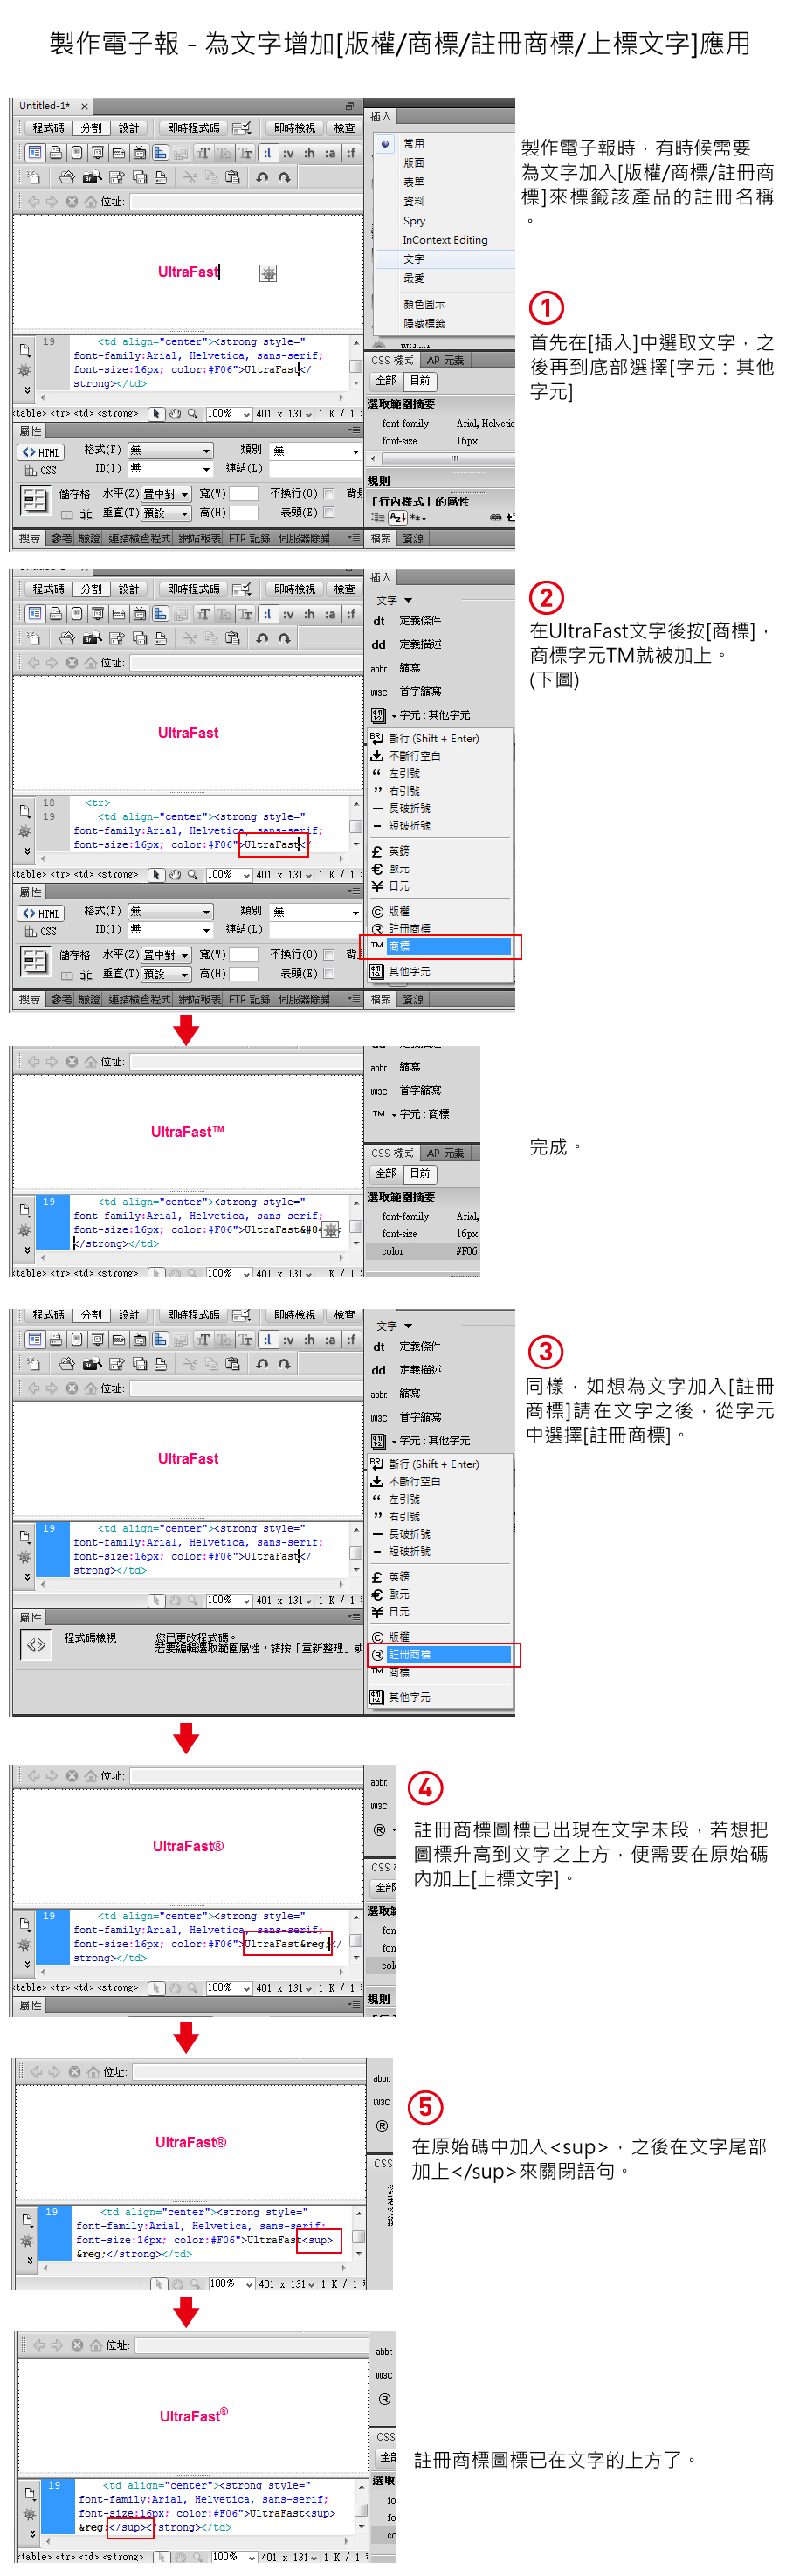Click abbr 縮寫 in step 2 insert panel

click(396, 668)
